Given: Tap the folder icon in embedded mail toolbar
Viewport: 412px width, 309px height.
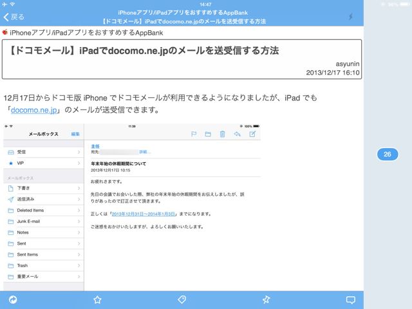Looking at the screenshot, I should [208, 135].
